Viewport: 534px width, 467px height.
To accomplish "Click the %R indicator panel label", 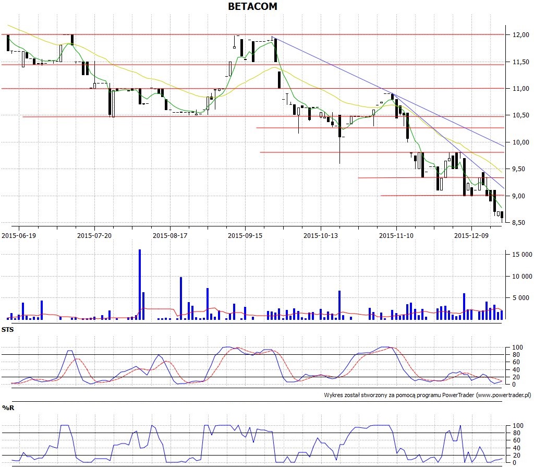I will [8, 408].
